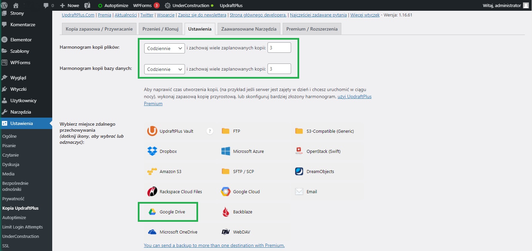Open database backup schedule dropdown
Viewport: 532px width, 251px height.
click(164, 69)
